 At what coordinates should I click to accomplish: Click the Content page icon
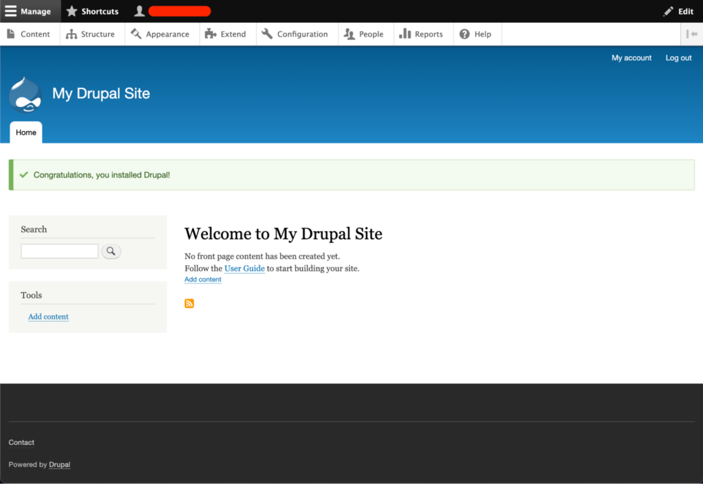pos(11,34)
